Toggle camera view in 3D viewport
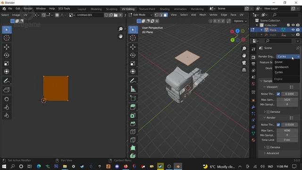 coord(244,63)
